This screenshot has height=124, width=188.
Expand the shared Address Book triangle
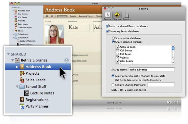click(x=17, y=67)
